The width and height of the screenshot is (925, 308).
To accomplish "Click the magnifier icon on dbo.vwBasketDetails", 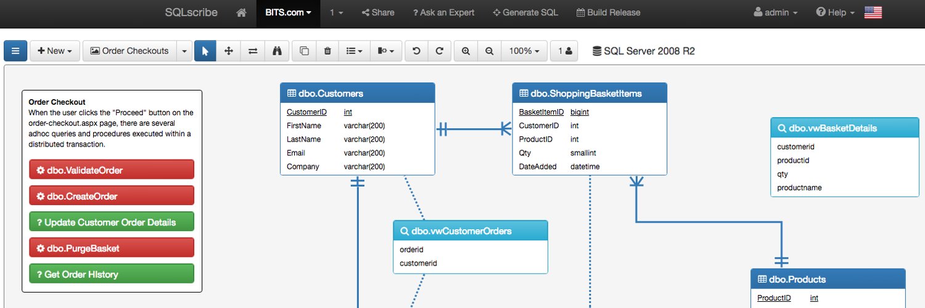I will (782, 128).
